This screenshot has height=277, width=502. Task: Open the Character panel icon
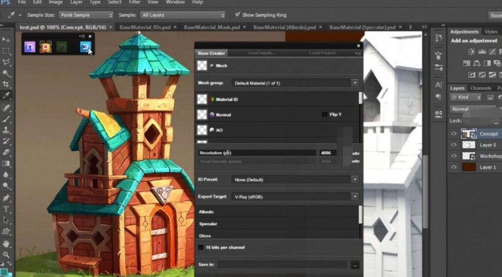pos(438,85)
